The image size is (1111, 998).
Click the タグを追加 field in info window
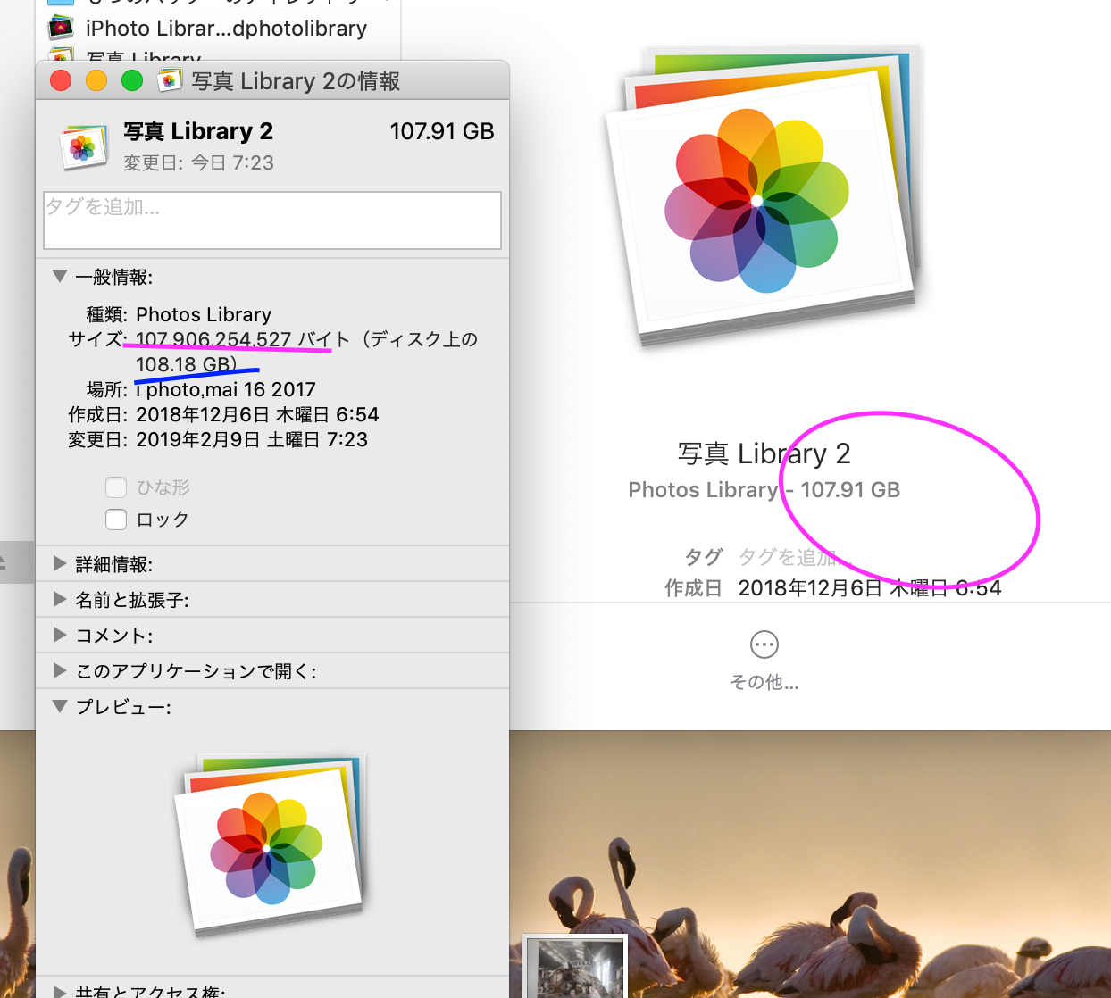[272, 220]
